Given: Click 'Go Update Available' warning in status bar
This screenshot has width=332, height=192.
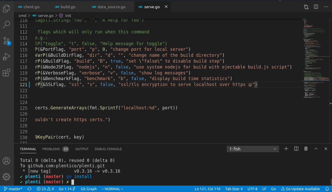Looking at the screenshot, I should click(x=300, y=189).
